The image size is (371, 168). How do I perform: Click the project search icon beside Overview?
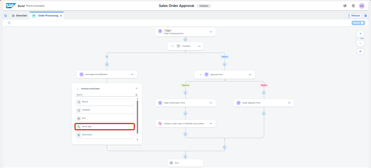point(6,16)
